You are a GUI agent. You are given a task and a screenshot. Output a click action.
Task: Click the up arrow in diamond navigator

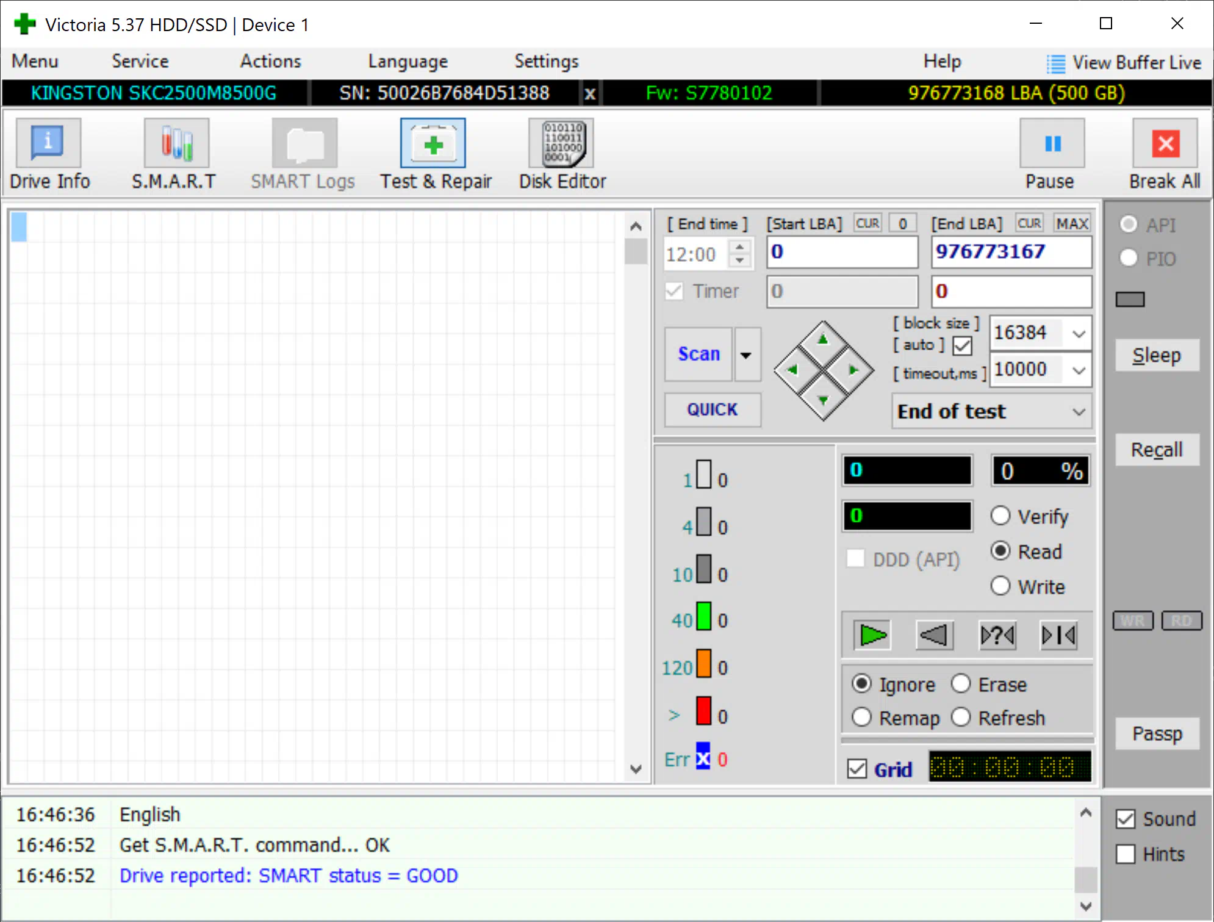[823, 340]
